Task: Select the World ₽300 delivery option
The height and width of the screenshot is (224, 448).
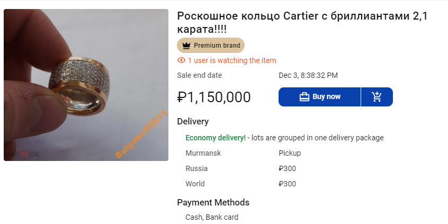Action: [x=240, y=184]
